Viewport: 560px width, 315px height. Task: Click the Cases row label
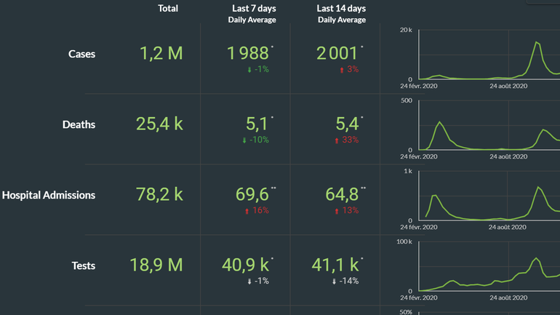81,54
